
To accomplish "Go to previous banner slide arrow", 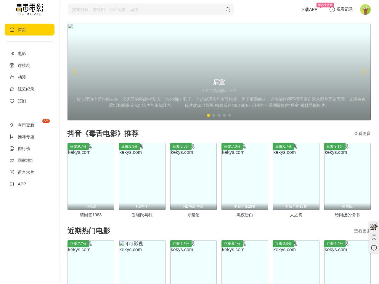I will click(75, 72).
